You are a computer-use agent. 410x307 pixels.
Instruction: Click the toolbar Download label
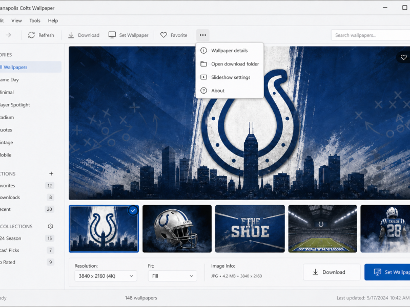click(89, 35)
